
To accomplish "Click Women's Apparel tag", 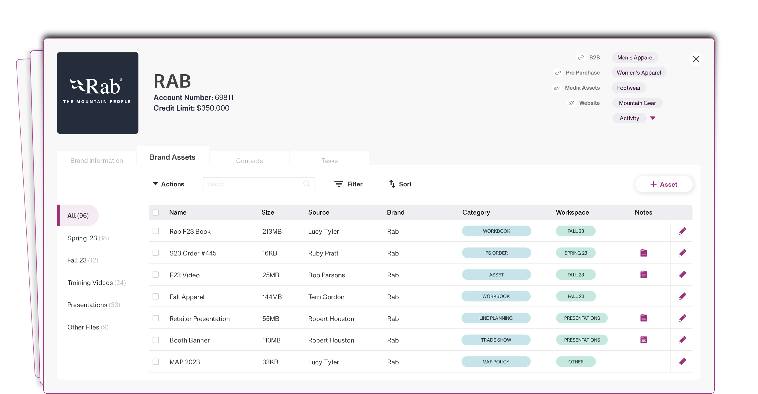I will [639, 73].
